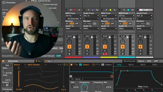
Task: Toggle filter 1 on/off square
Action: 71,65
